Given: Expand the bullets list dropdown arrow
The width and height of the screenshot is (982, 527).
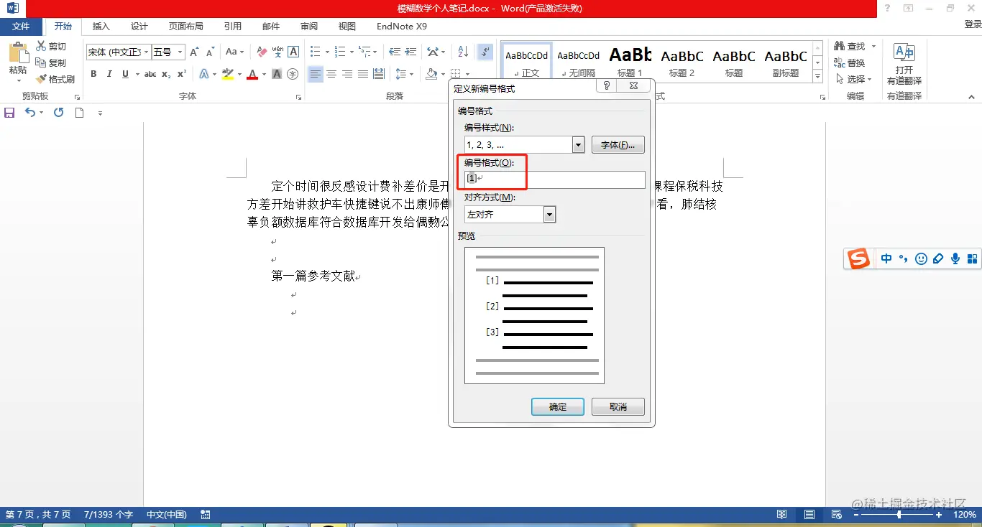Looking at the screenshot, I should (x=327, y=52).
